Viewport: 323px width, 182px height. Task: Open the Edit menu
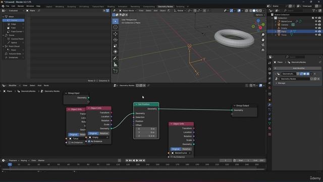13,6
